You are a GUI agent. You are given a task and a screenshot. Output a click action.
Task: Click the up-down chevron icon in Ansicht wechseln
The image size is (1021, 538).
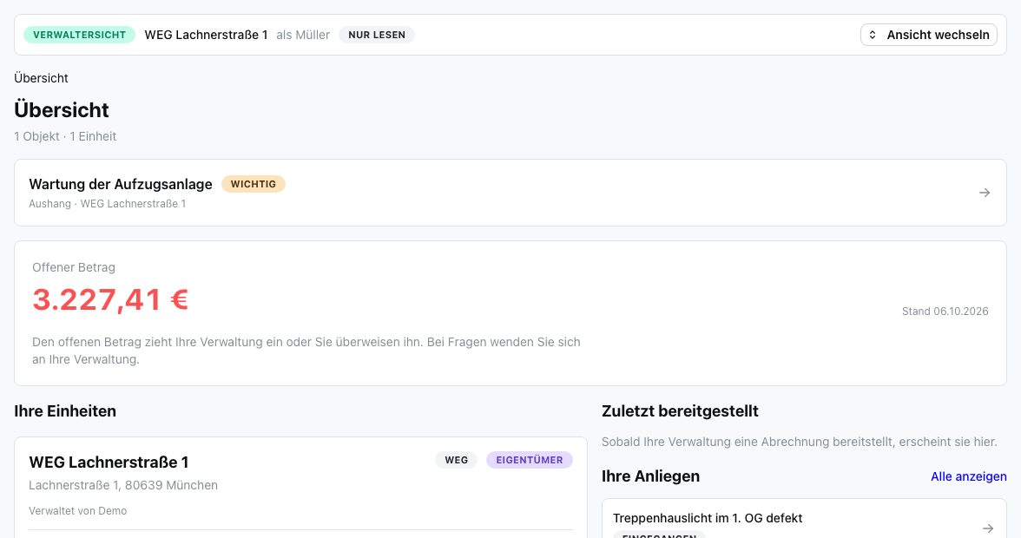pyautogui.click(x=873, y=35)
